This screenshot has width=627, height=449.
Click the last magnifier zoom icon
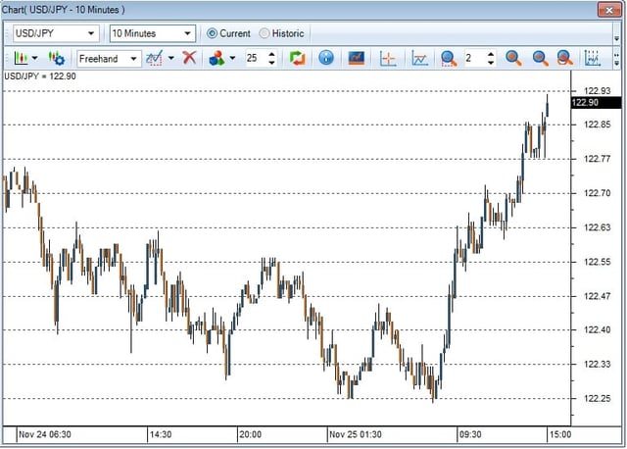click(x=565, y=59)
